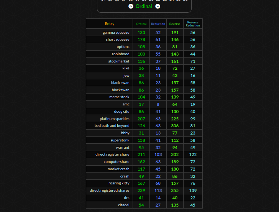Click Reverse value 130 for doug cifu

pos(175,112)
